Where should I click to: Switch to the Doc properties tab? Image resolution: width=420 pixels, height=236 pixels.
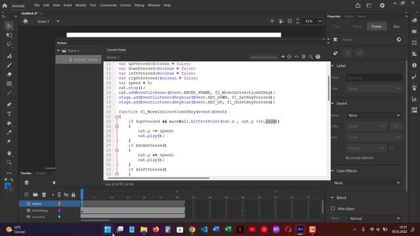pyautogui.click(x=396, y=26)
